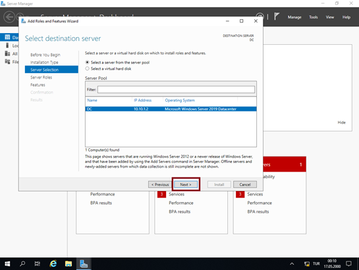
Task: Open Performance in the right tile
Action: tap(260, 203)
